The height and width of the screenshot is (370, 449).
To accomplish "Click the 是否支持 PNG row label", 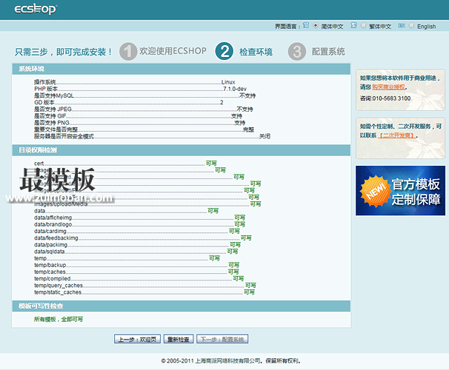I will (52, 123).
